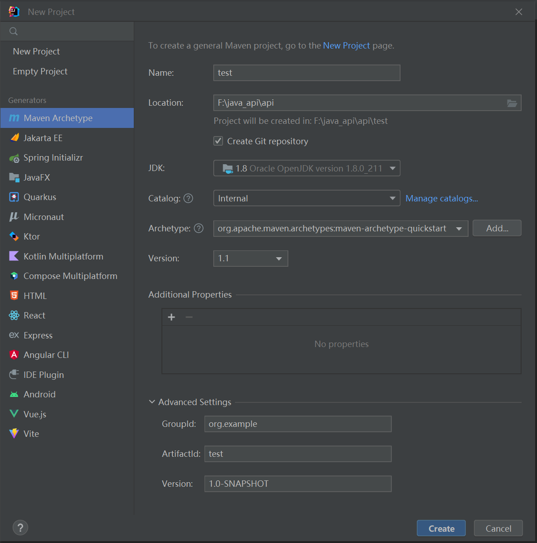The height and width of the screenshot is (543, 537).
Task: Open the Manage catalogs... link
Action: pyautogui.click(x=442, y=198)
